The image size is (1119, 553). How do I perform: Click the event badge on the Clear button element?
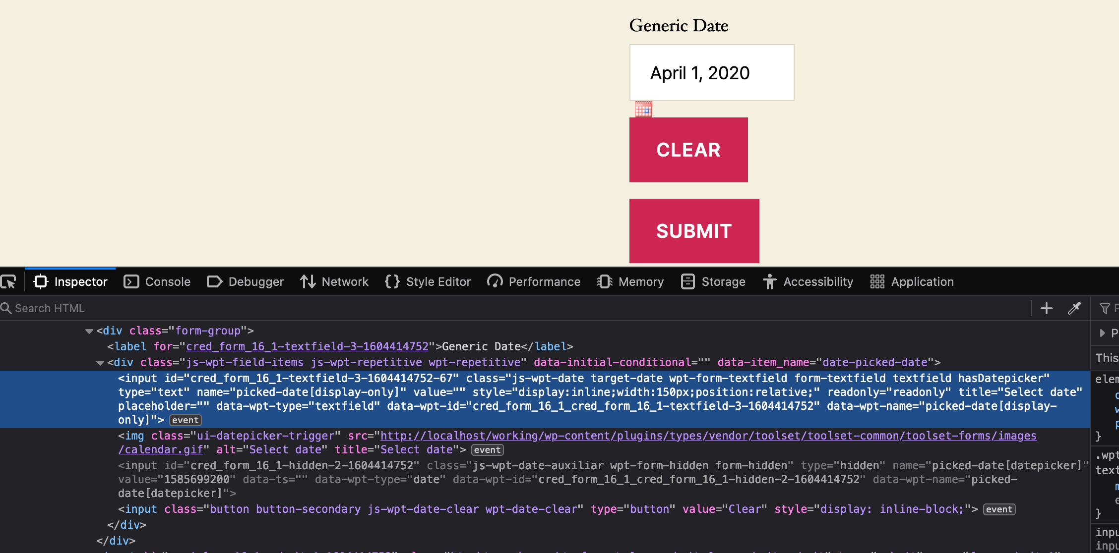coord(998,509)
